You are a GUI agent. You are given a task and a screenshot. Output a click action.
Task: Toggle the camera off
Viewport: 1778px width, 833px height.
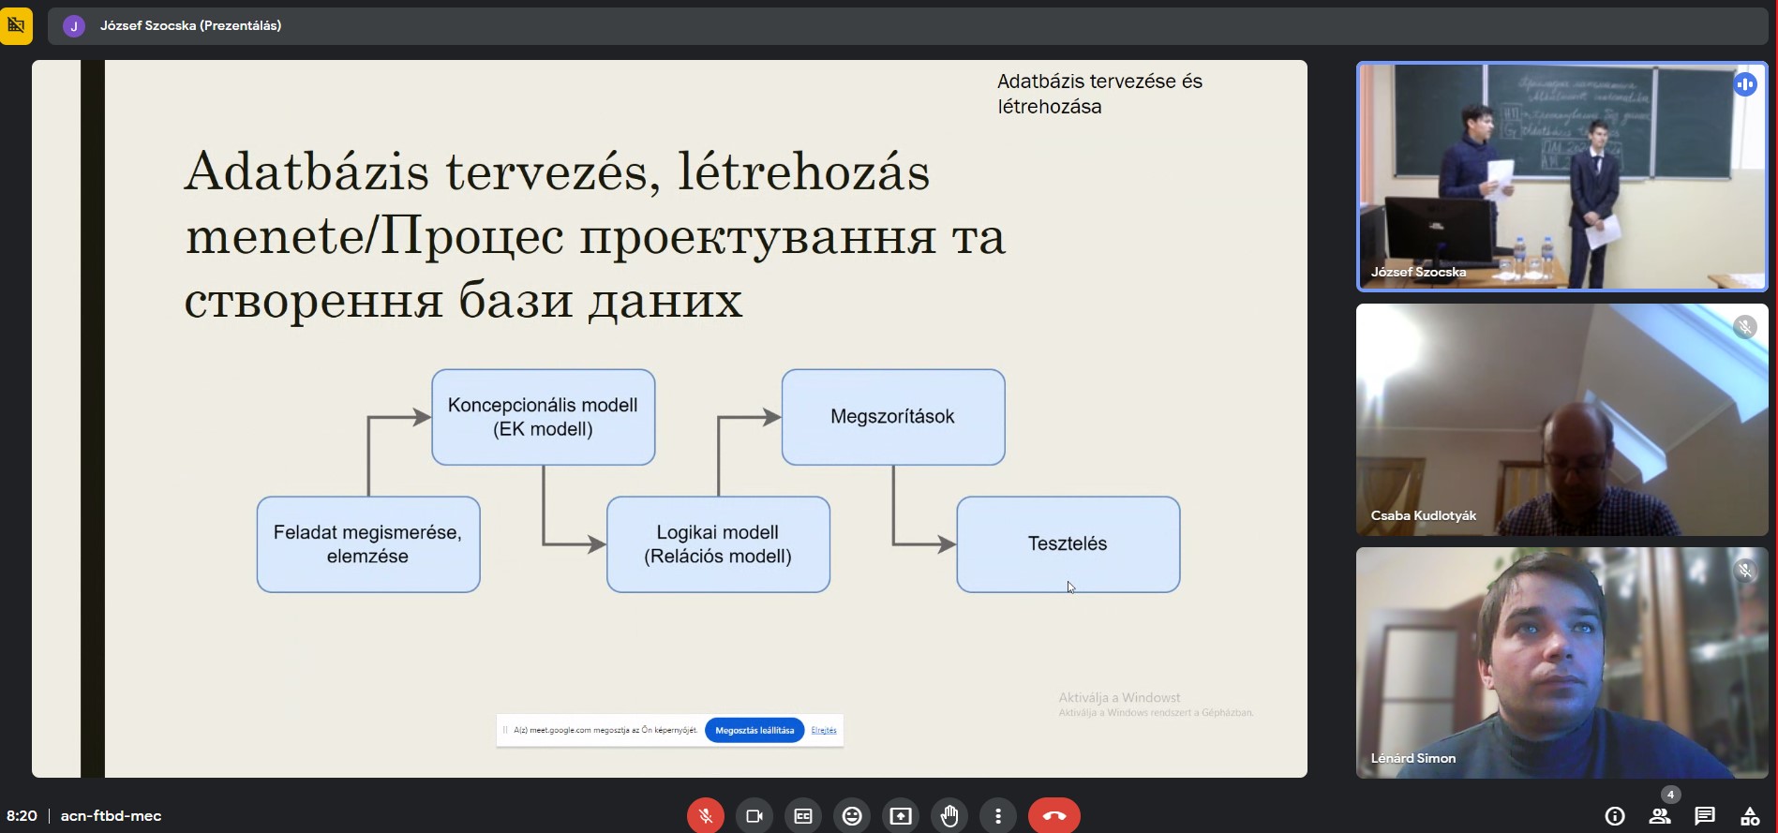(754, 815)
